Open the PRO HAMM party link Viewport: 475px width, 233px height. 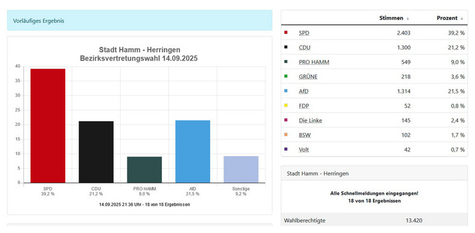click(314, 62)
